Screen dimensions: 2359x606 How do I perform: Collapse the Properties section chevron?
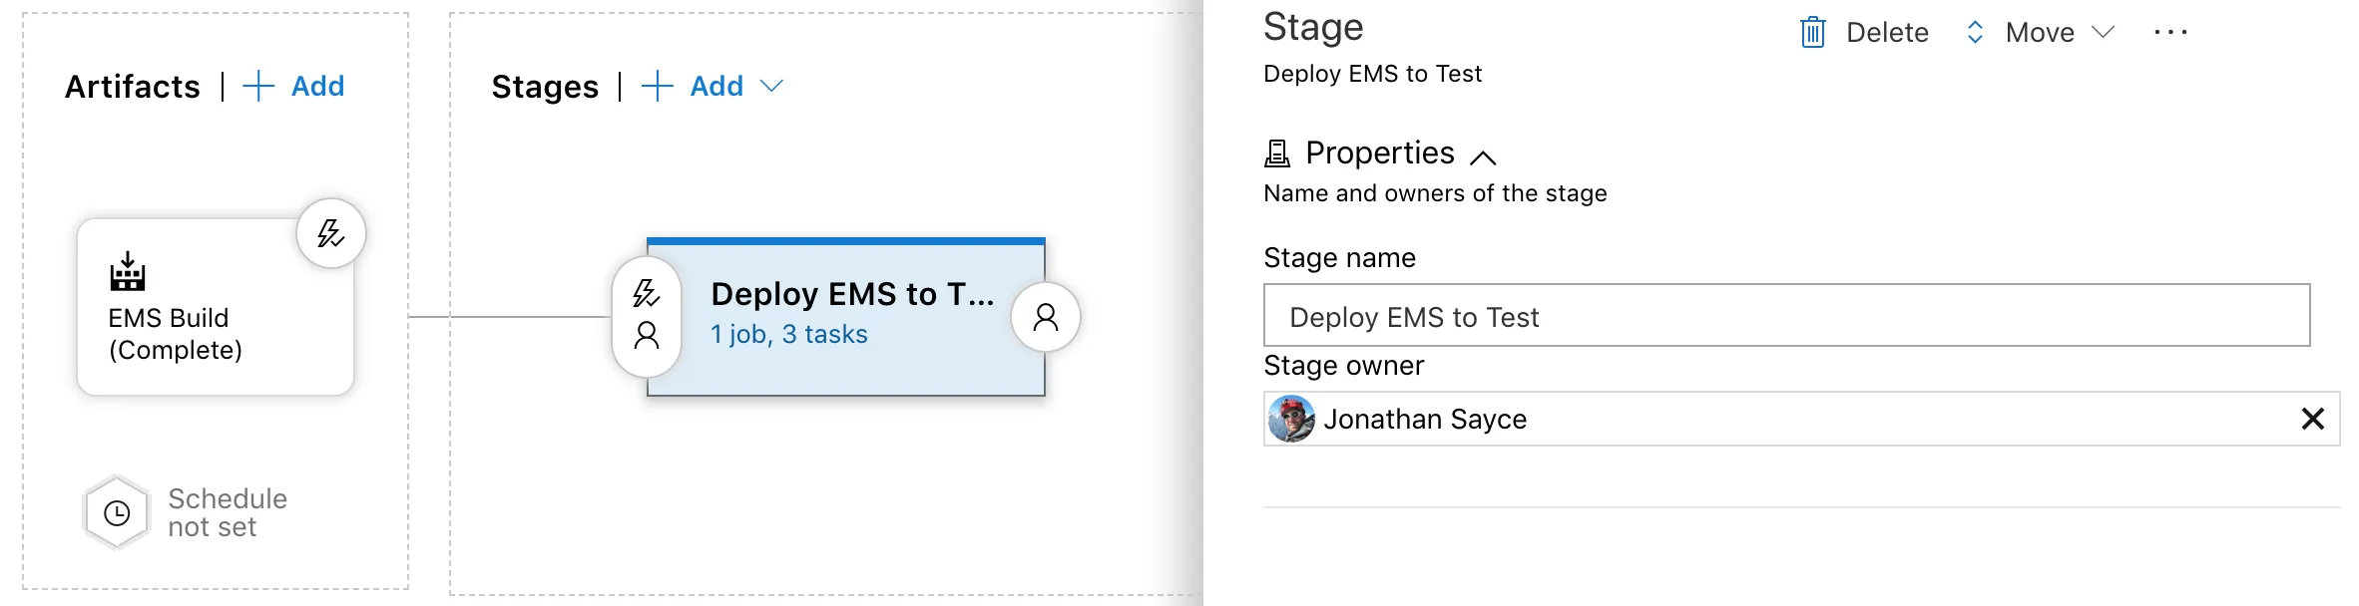[x=1484, y=156]
